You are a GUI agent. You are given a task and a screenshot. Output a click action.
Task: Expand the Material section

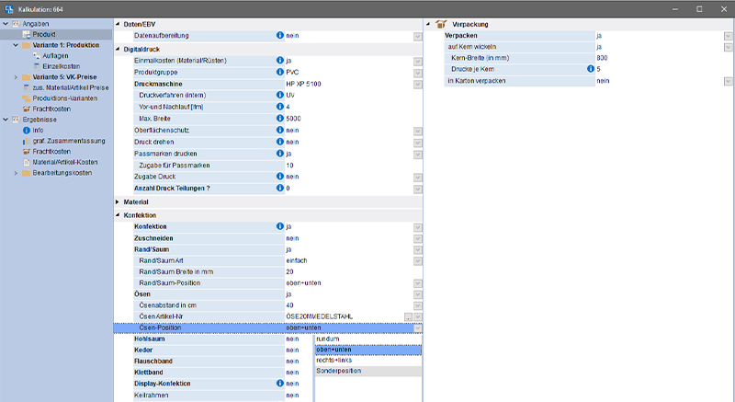118,201
